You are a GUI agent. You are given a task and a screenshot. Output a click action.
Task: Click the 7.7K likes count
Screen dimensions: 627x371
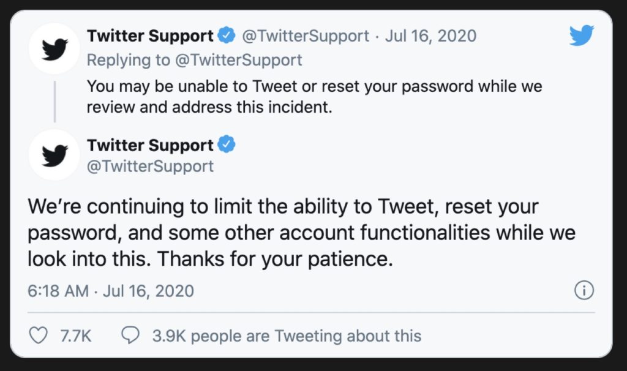(77, 335)
